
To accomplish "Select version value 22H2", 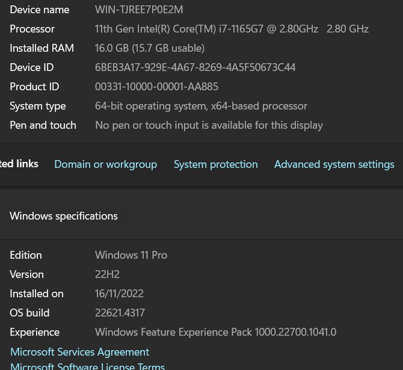I will (x=107, y=274).
